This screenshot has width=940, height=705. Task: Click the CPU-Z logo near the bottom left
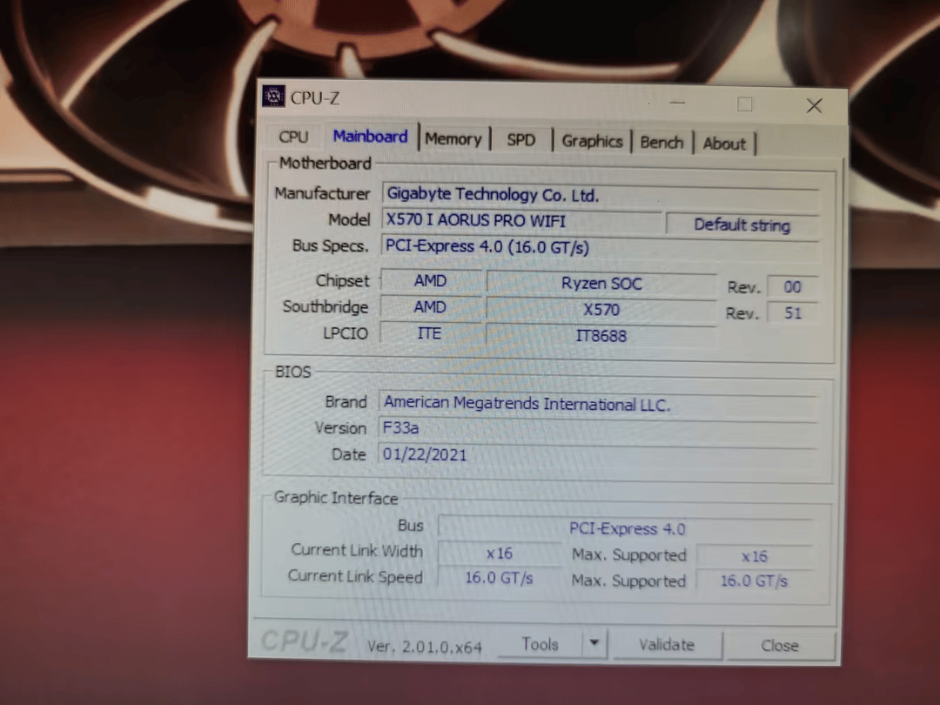[x=303, y=641]
